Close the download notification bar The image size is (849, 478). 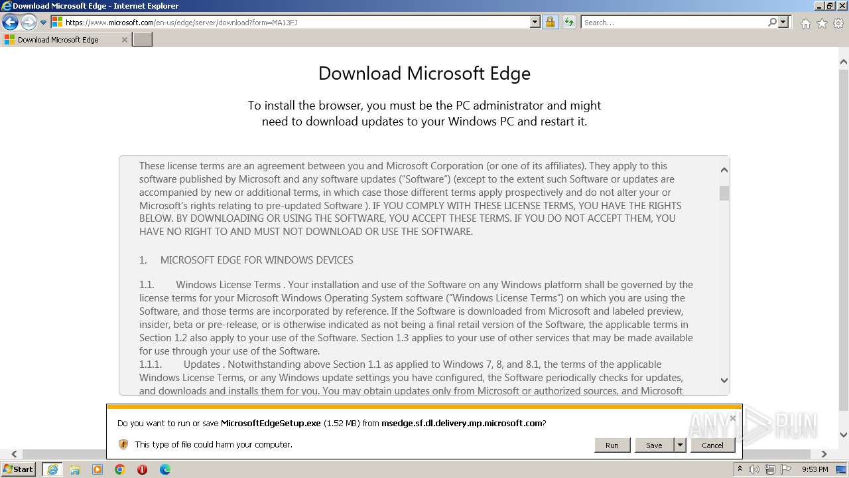(732, 418)
